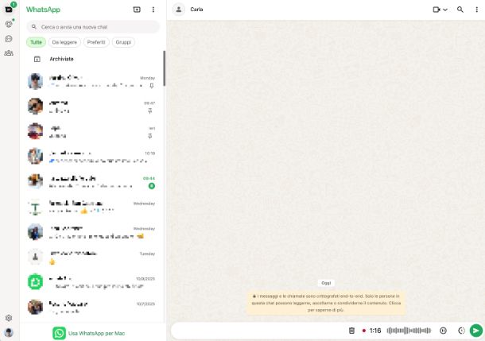Click the Oggi date chip
This screenshot has width=485, height=341.
[326, 283]
